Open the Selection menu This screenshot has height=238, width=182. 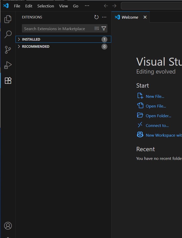click(45, 6)
